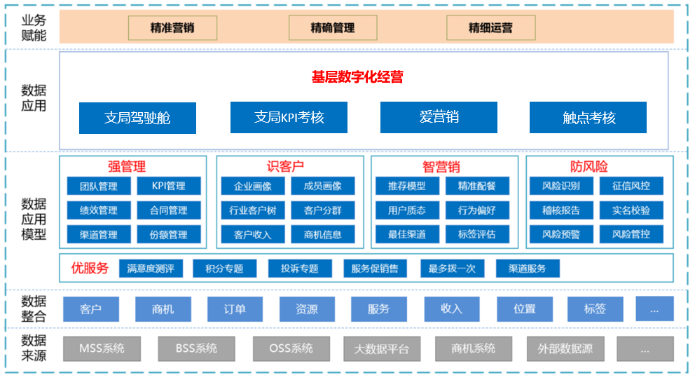The image size is (695, 380).
Task: Click the 份额管理 box
Action: pos(168,234)
